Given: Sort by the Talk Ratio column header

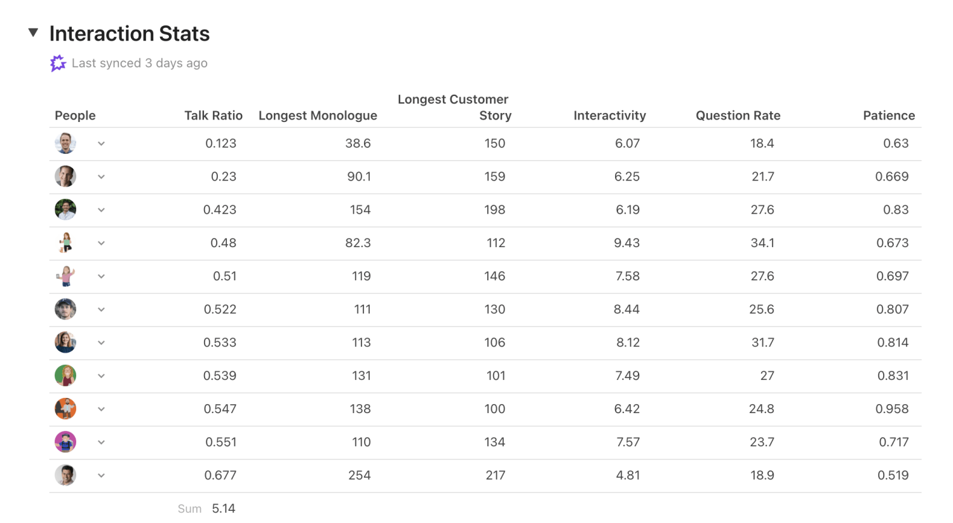Looking at the screenshot, I should point(213,116).
